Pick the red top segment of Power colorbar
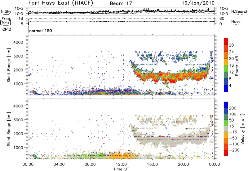Viewport: 248px width, 171px height. click(226, 41)
